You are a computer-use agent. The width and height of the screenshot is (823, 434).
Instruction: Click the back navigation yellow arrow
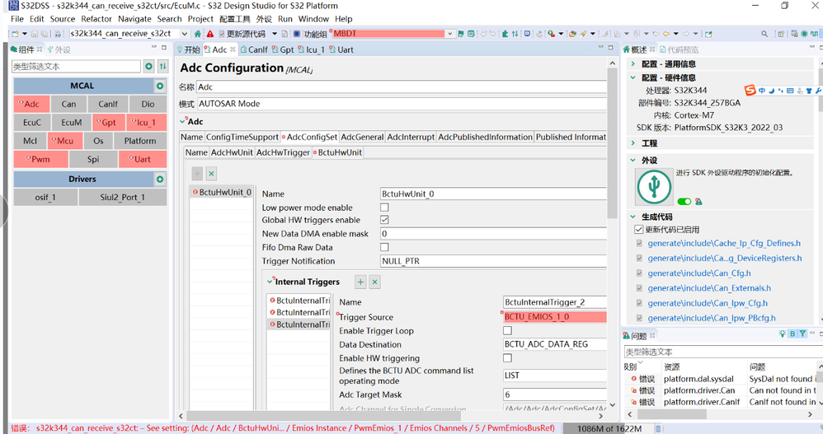pos(666,34)
